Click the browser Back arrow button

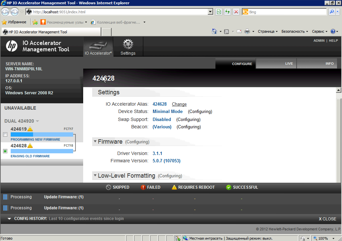click(x=5, y=12)
